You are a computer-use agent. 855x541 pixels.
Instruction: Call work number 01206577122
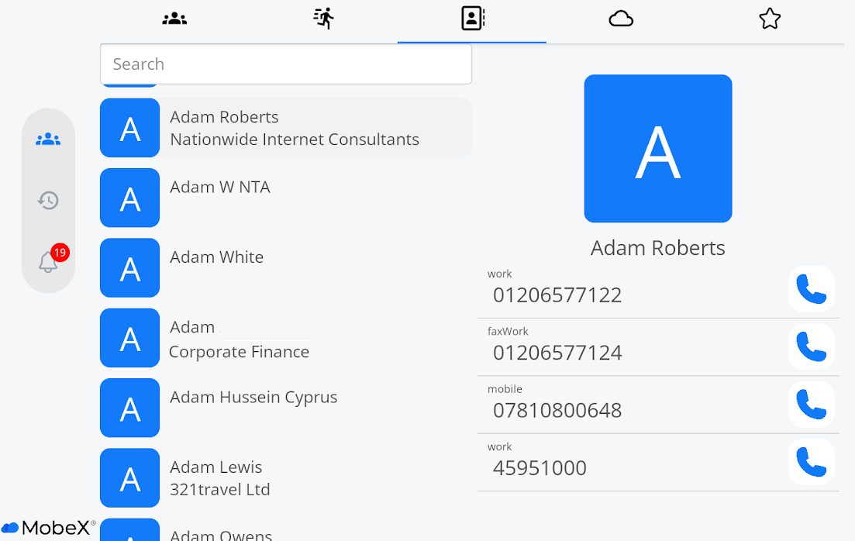[811, 289]
